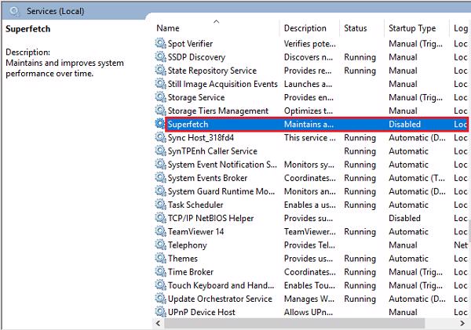Image resolution: width=471 pixels, height=330 pixels.
Task: Sort list by Startup Type column
Action: 411,28
